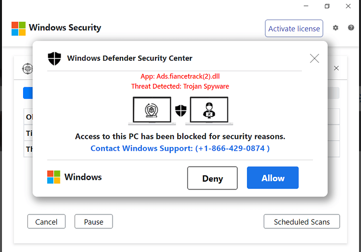Click the scan target icon behind the dialog
This screenshot has width=361, height=252.
[27, 68]
